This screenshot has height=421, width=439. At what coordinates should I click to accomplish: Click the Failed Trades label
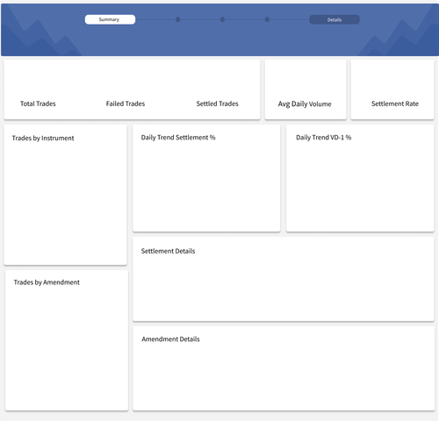(x=126, y=103)
